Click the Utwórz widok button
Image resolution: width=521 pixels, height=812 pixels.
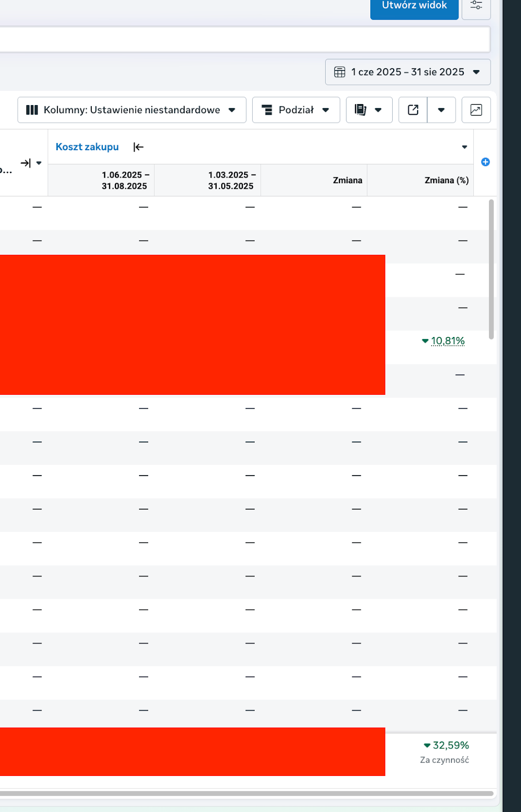tap(414, 6)
